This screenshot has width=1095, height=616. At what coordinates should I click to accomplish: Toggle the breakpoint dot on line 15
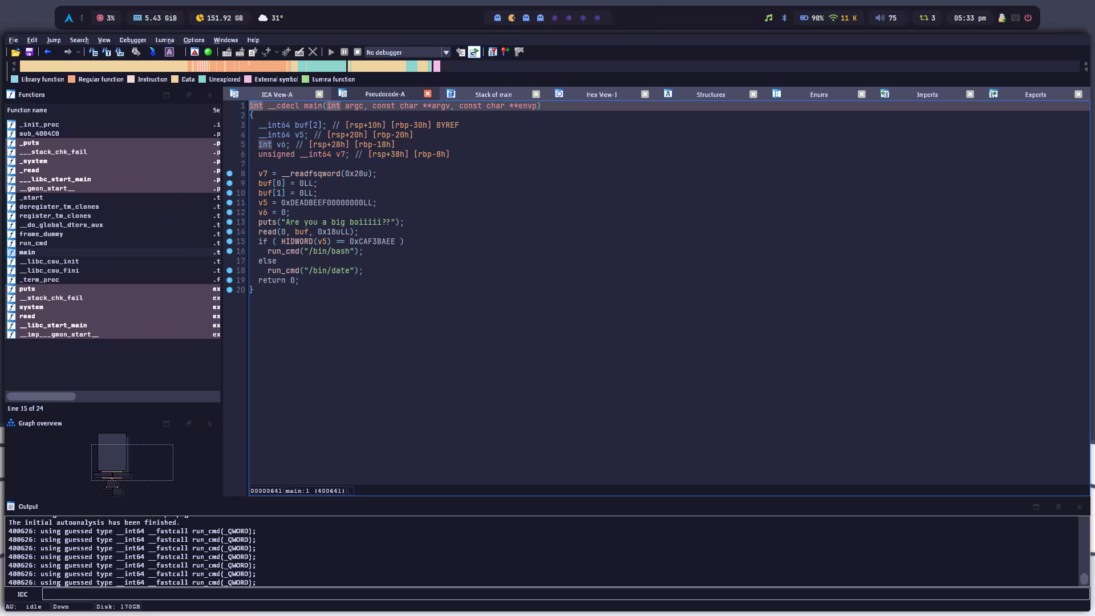tap(229, 241)
